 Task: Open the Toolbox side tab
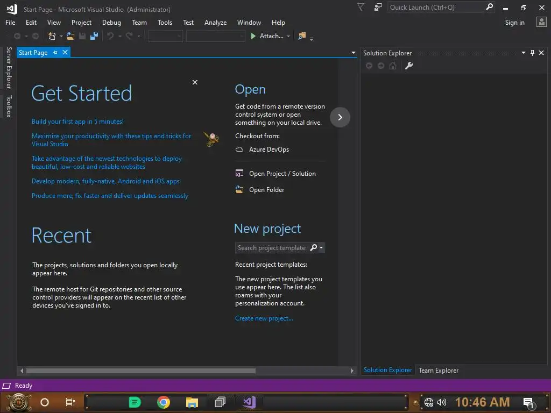tap(9, 106)
